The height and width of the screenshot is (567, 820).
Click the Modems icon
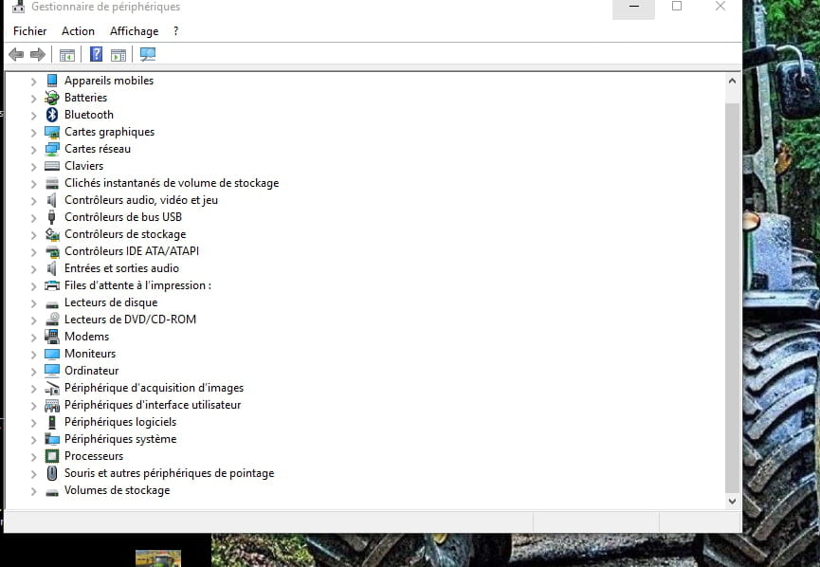pos(52,337)
